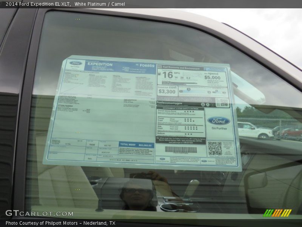Screen dimensions: 302x227
Task: Click the QR code on the window sticker
Action: [x=215, y=148]
